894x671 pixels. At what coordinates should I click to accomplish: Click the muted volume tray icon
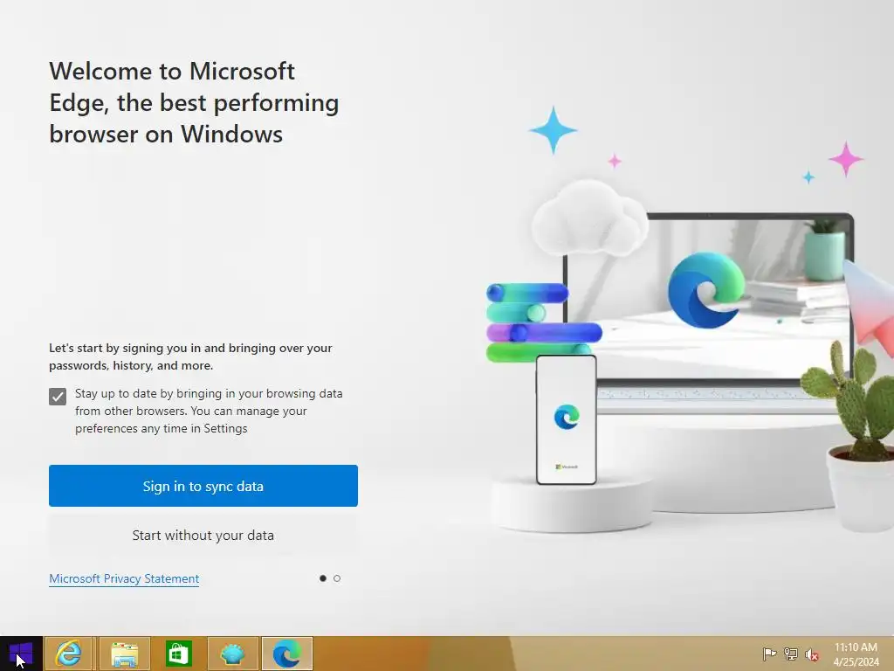(x=812, y=654)
